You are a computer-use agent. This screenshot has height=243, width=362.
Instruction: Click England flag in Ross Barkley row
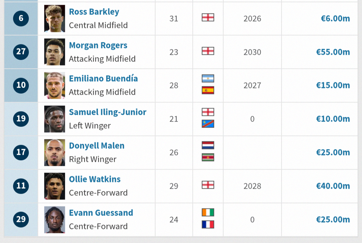[x=208, y=17]
